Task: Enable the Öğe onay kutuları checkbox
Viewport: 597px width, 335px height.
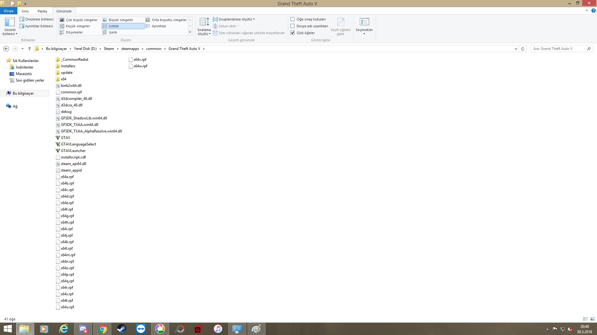Action: [x=292, y=19]
